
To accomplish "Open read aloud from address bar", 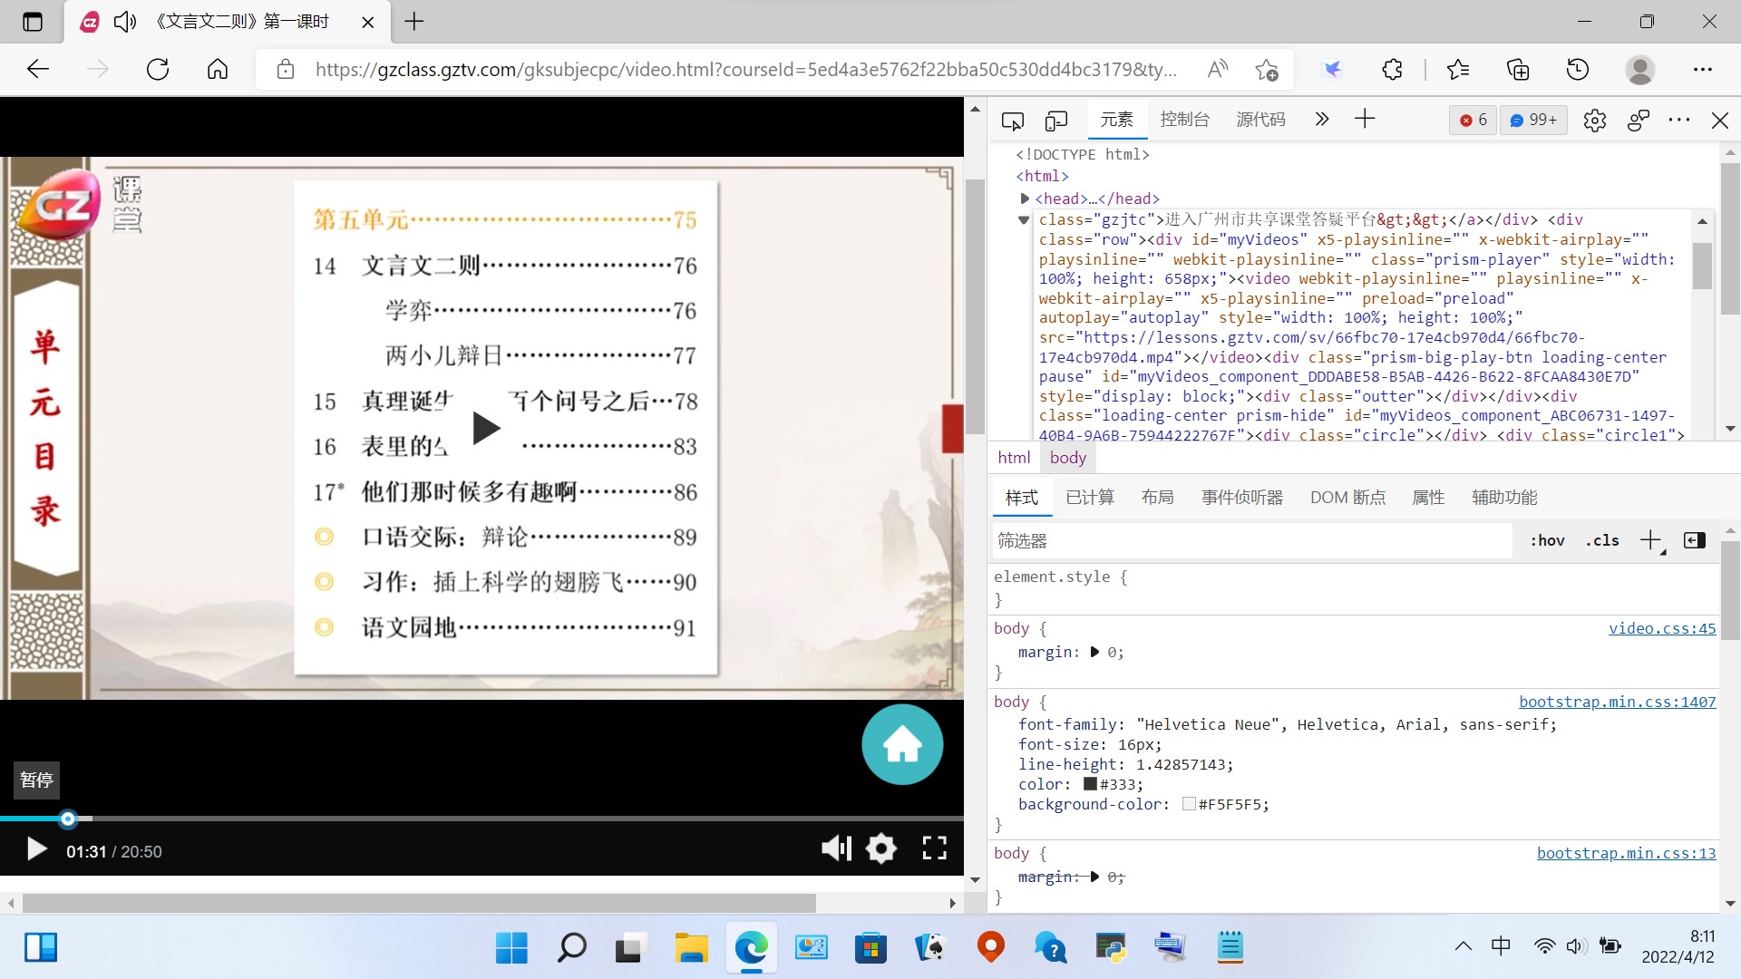I will point(1218,69).
